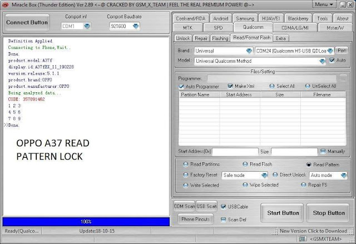Image resolution: width=356 pixels, height=244 pixels.
Task: Click the Filename column header
Action: tap(323, 94)
